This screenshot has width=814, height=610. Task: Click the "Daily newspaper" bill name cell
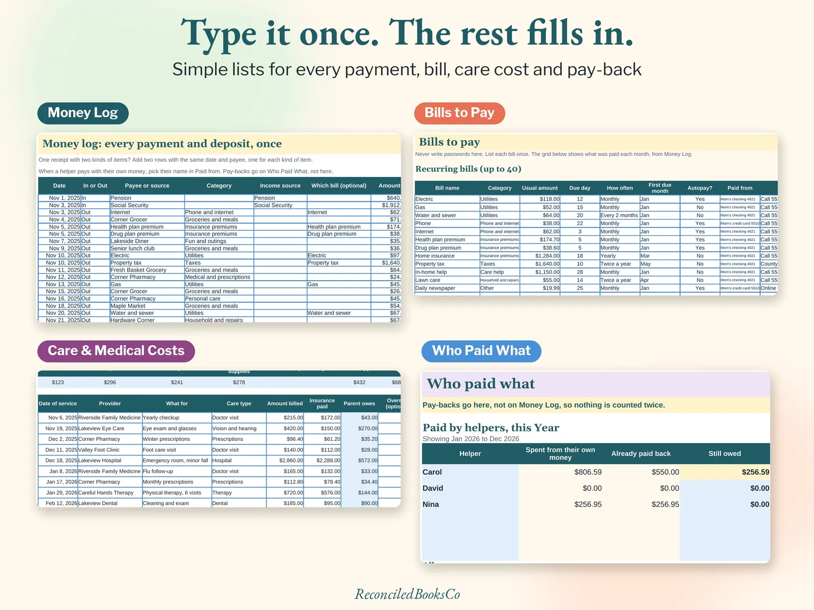pos(447,288)
